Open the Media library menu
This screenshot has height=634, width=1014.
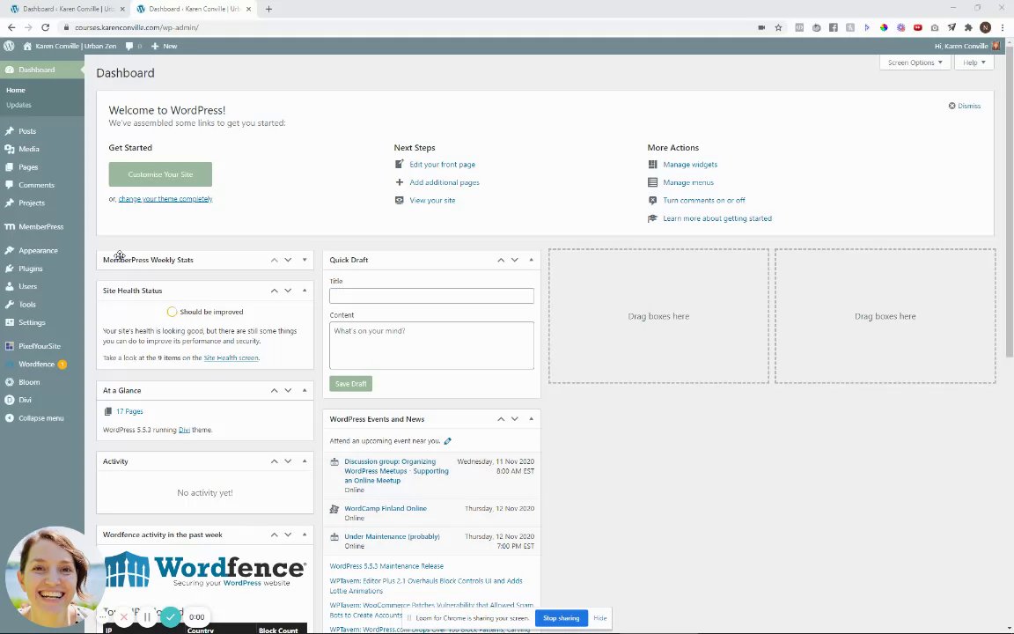tap(28, 149)
